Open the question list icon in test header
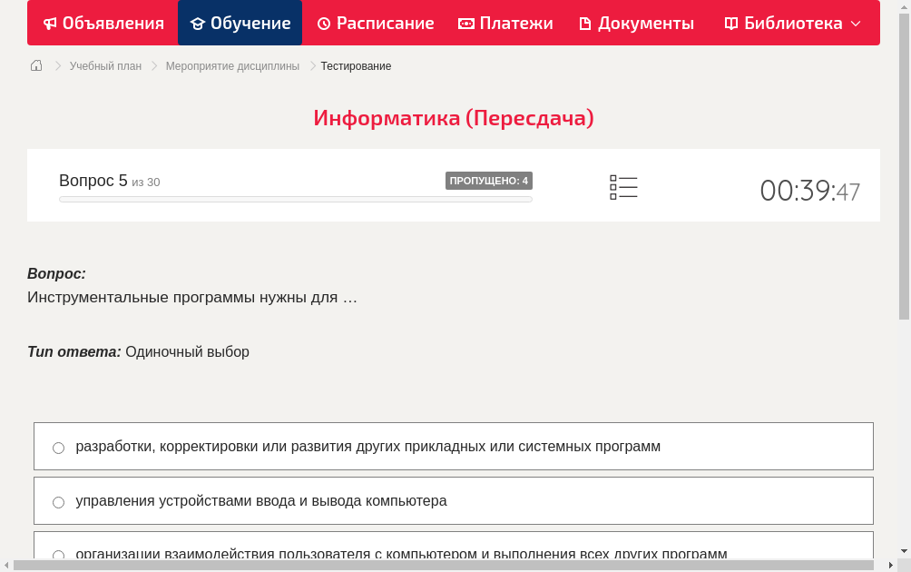 pos(623,186)
